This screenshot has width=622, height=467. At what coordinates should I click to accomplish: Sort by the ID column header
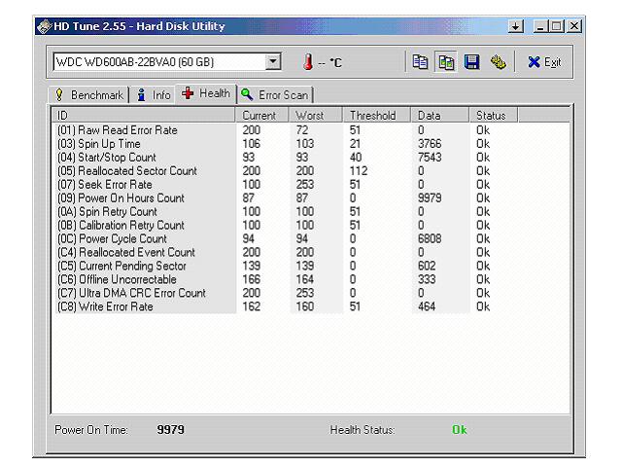click(x=144, y=115)
